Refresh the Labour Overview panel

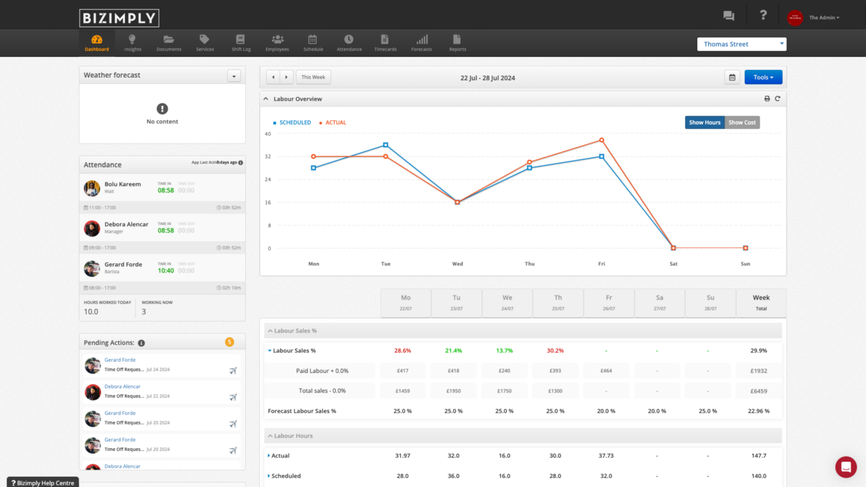(778, 98)
